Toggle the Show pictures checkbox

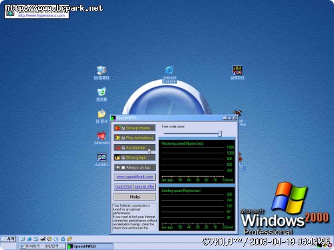pos(123,128)
